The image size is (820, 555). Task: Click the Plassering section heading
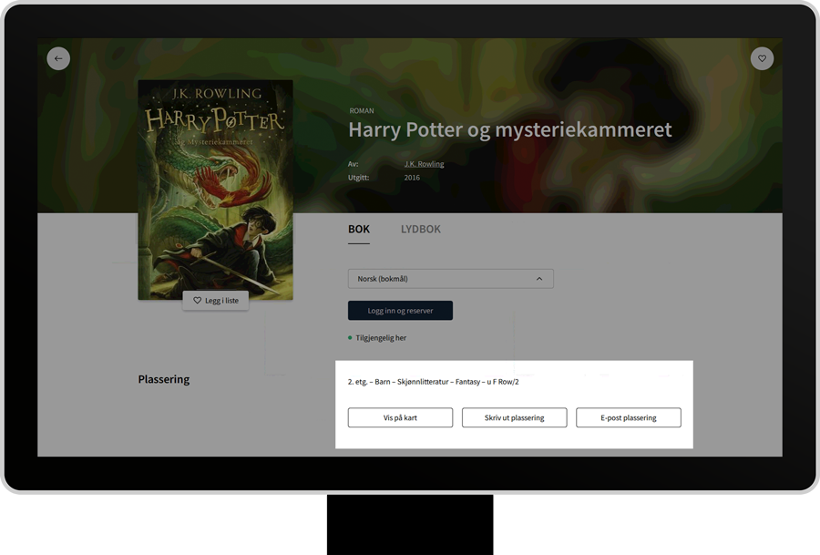pyautogui.click(x=164, y=379)
